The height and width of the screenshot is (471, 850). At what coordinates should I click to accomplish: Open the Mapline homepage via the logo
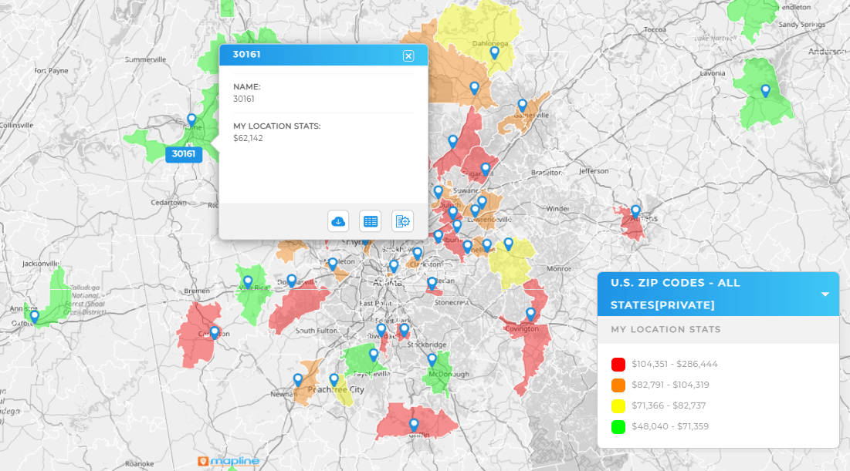(228, 461)
